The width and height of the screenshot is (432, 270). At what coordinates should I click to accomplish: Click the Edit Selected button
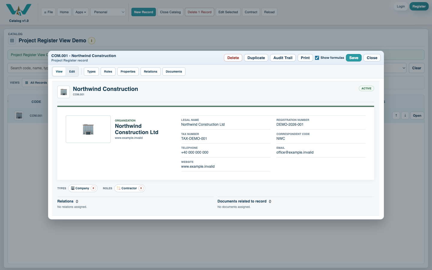pyautogui.click(x=228, y=12)
